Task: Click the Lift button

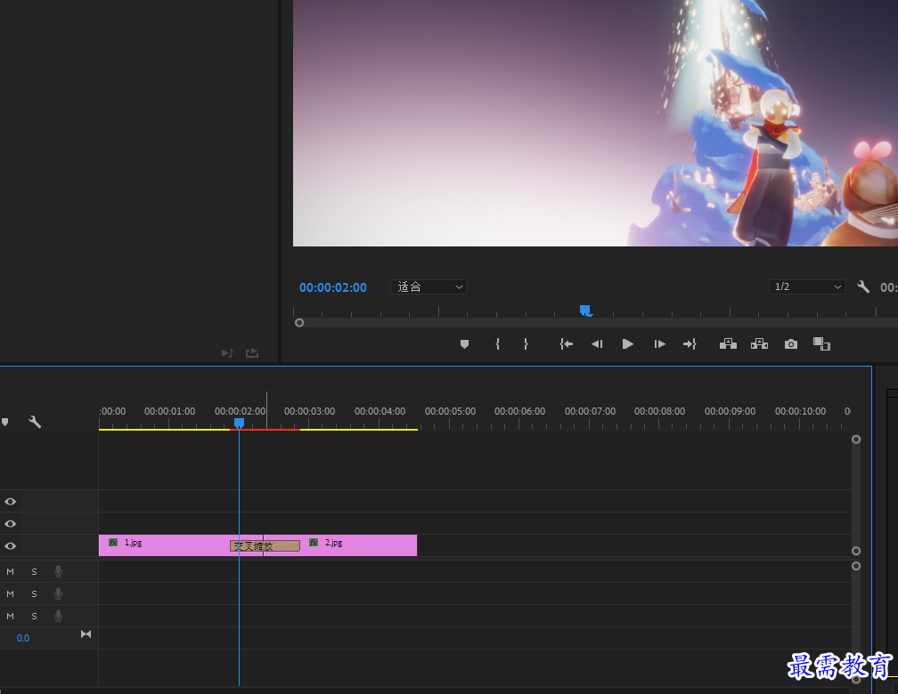Action: [728, 343]
